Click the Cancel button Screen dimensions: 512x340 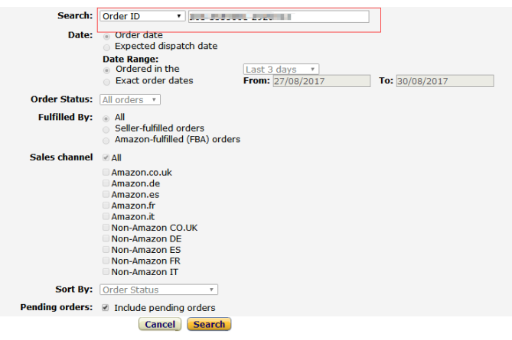click(x=160, y=324)
